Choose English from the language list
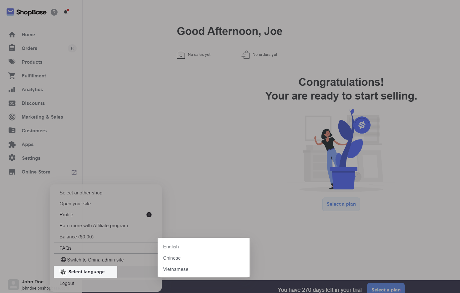 (x=171, y=247)
